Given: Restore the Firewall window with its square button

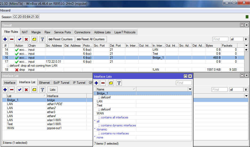Looking at the screenshot, I should point(242,25).
